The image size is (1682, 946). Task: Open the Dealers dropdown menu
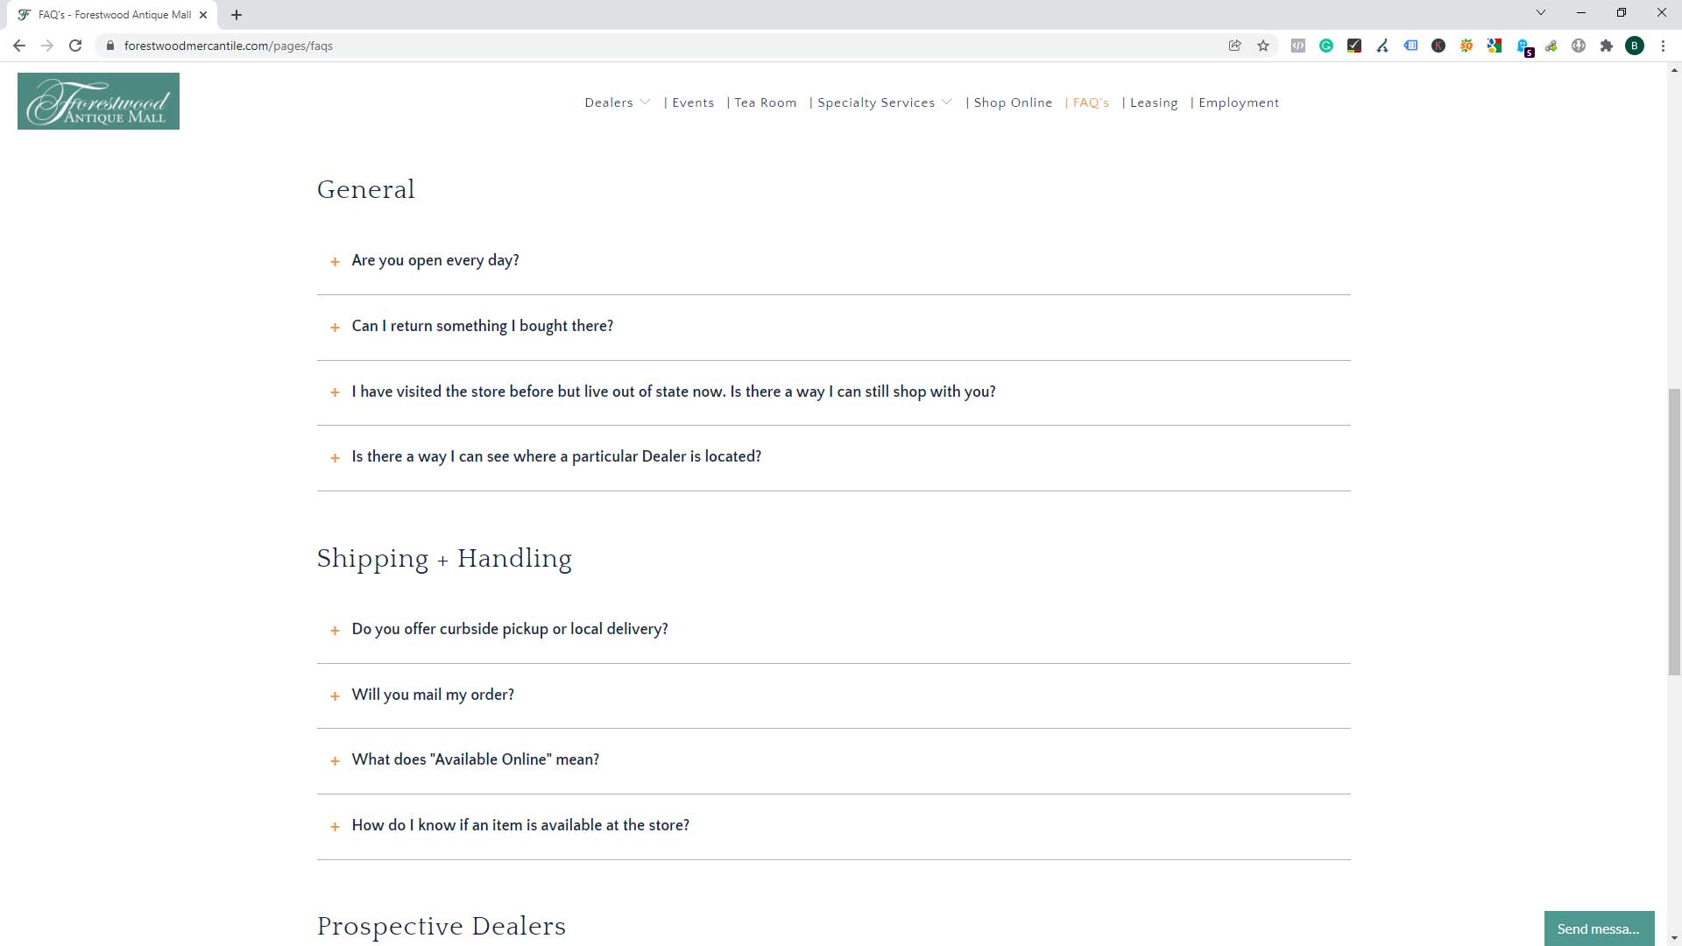pyautogui.click(x=618, y=102)
